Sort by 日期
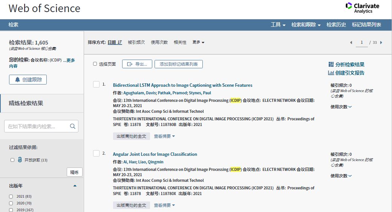Image resolution: width=392 pixels, height=212 pixels. click(112, 42)
